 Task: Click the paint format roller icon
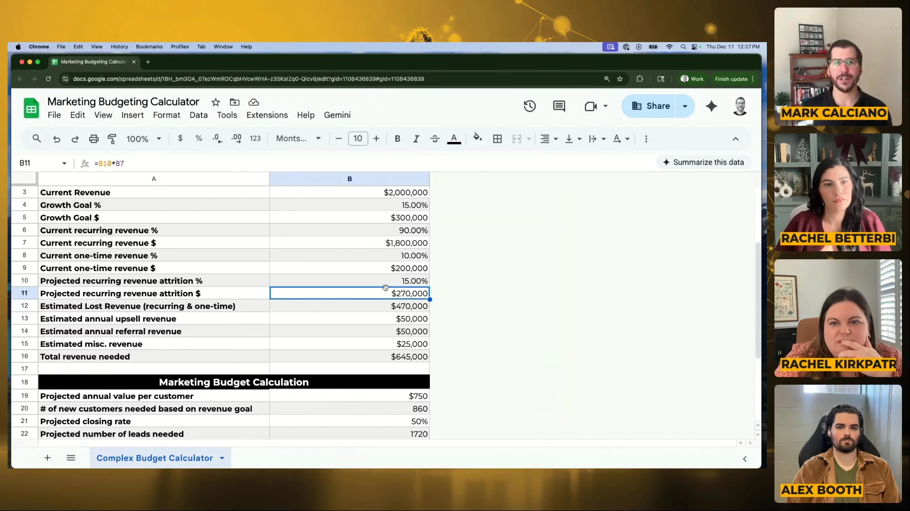pos(112,139)
